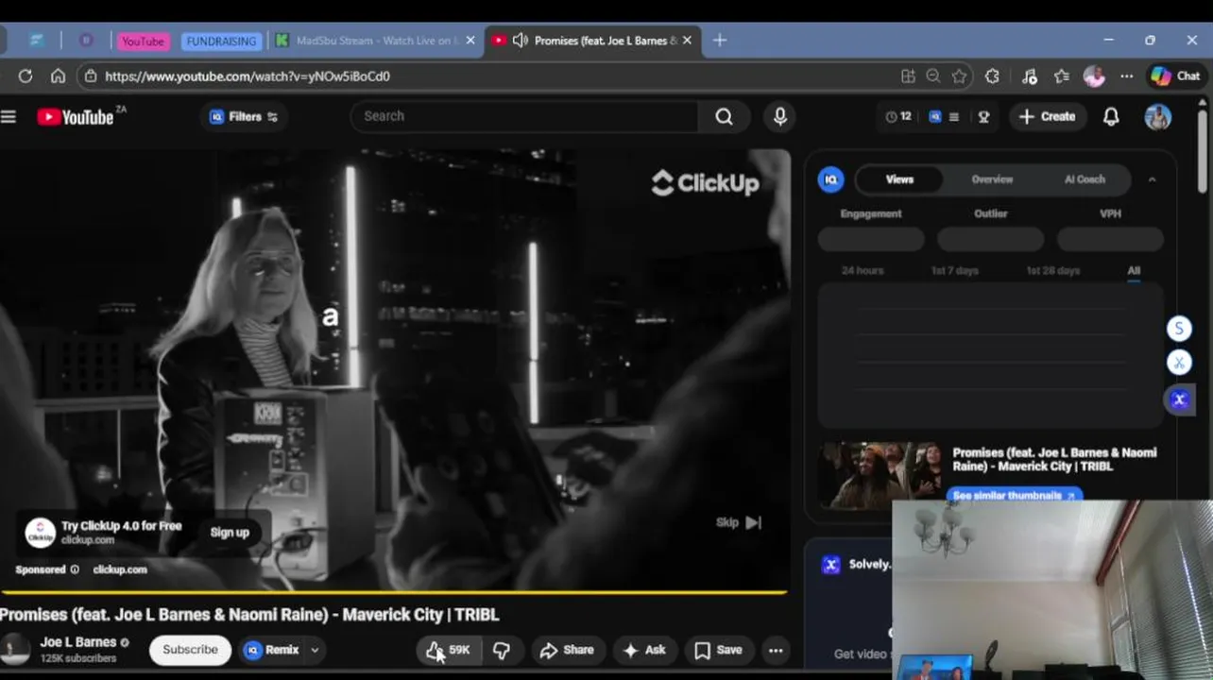
Task: Click the vidIQ round logo in the panel
Action: click(x=830, y=179)
